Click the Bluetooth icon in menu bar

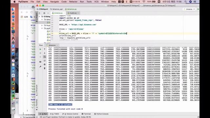127,2
